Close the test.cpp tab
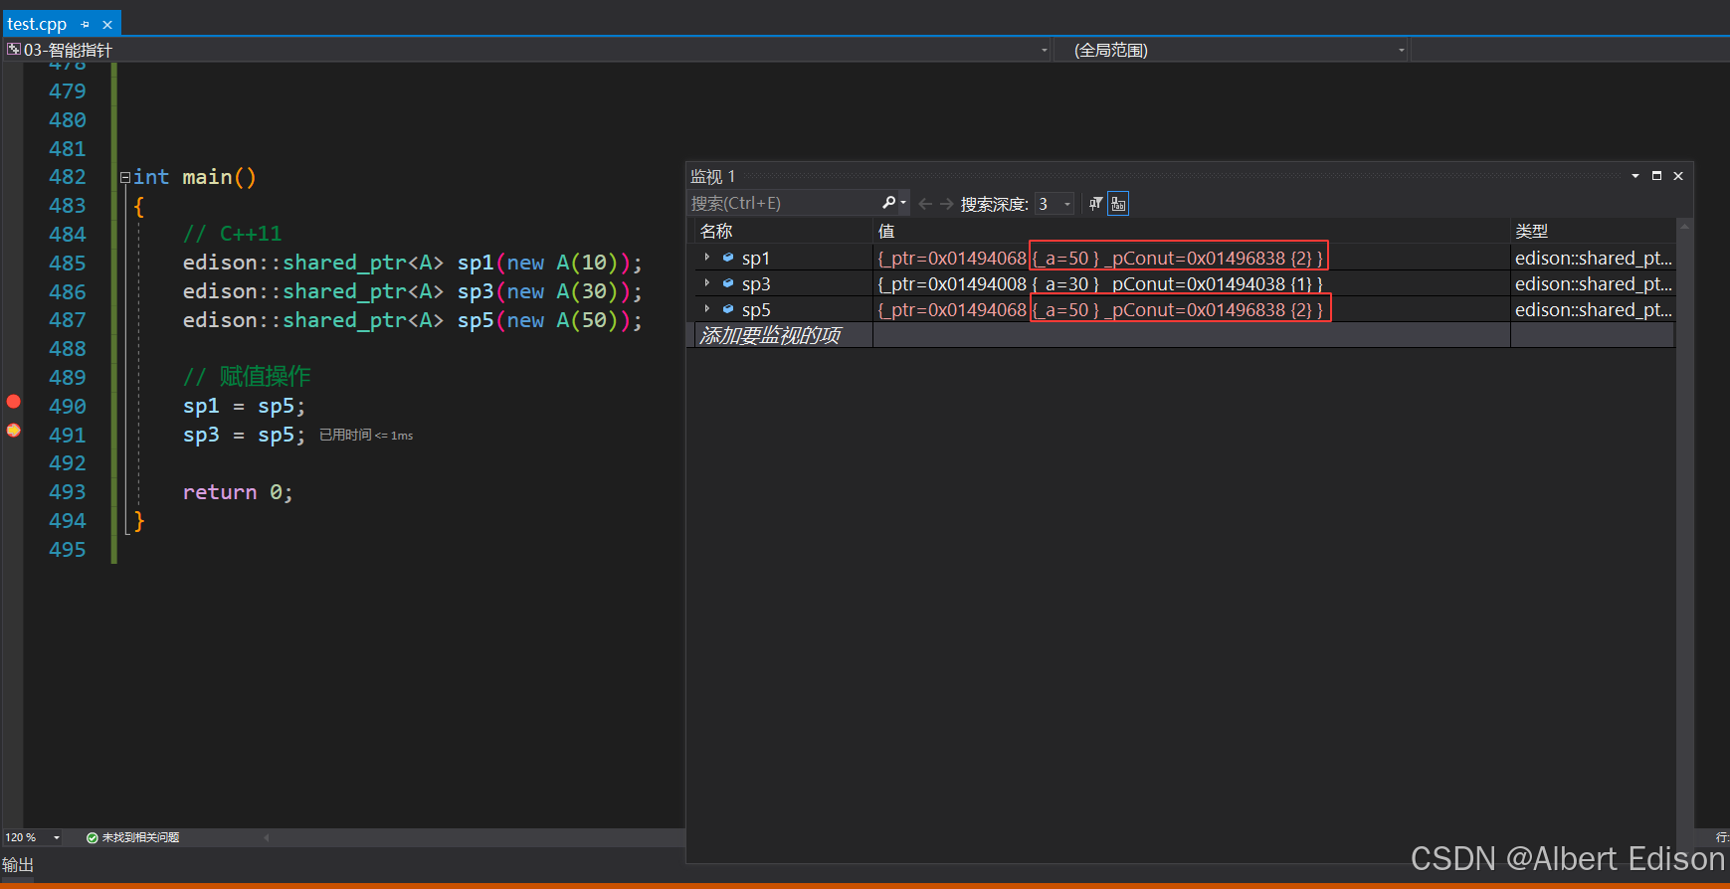Screen dimensions: 1730x889 [107, 25]
